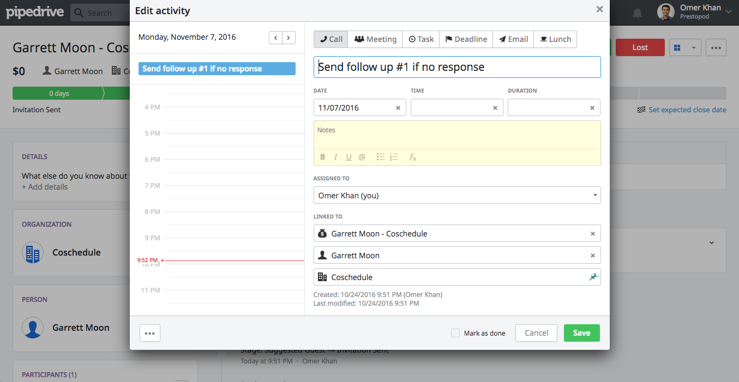Remove linked deal Garrett Moon - Coschedule
Image resolution: width=739 pixels, height=382 pixels.
(593, 234)
